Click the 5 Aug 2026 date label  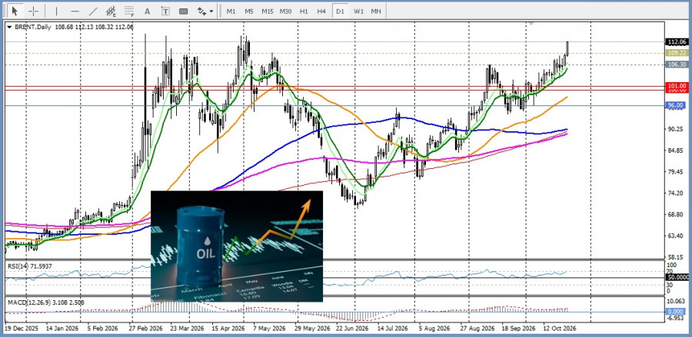click(x=436, y=329)
